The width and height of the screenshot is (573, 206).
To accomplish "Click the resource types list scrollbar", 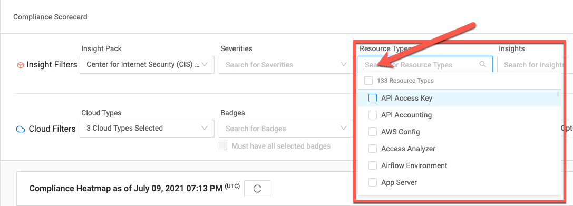I will tap(558, 94).
